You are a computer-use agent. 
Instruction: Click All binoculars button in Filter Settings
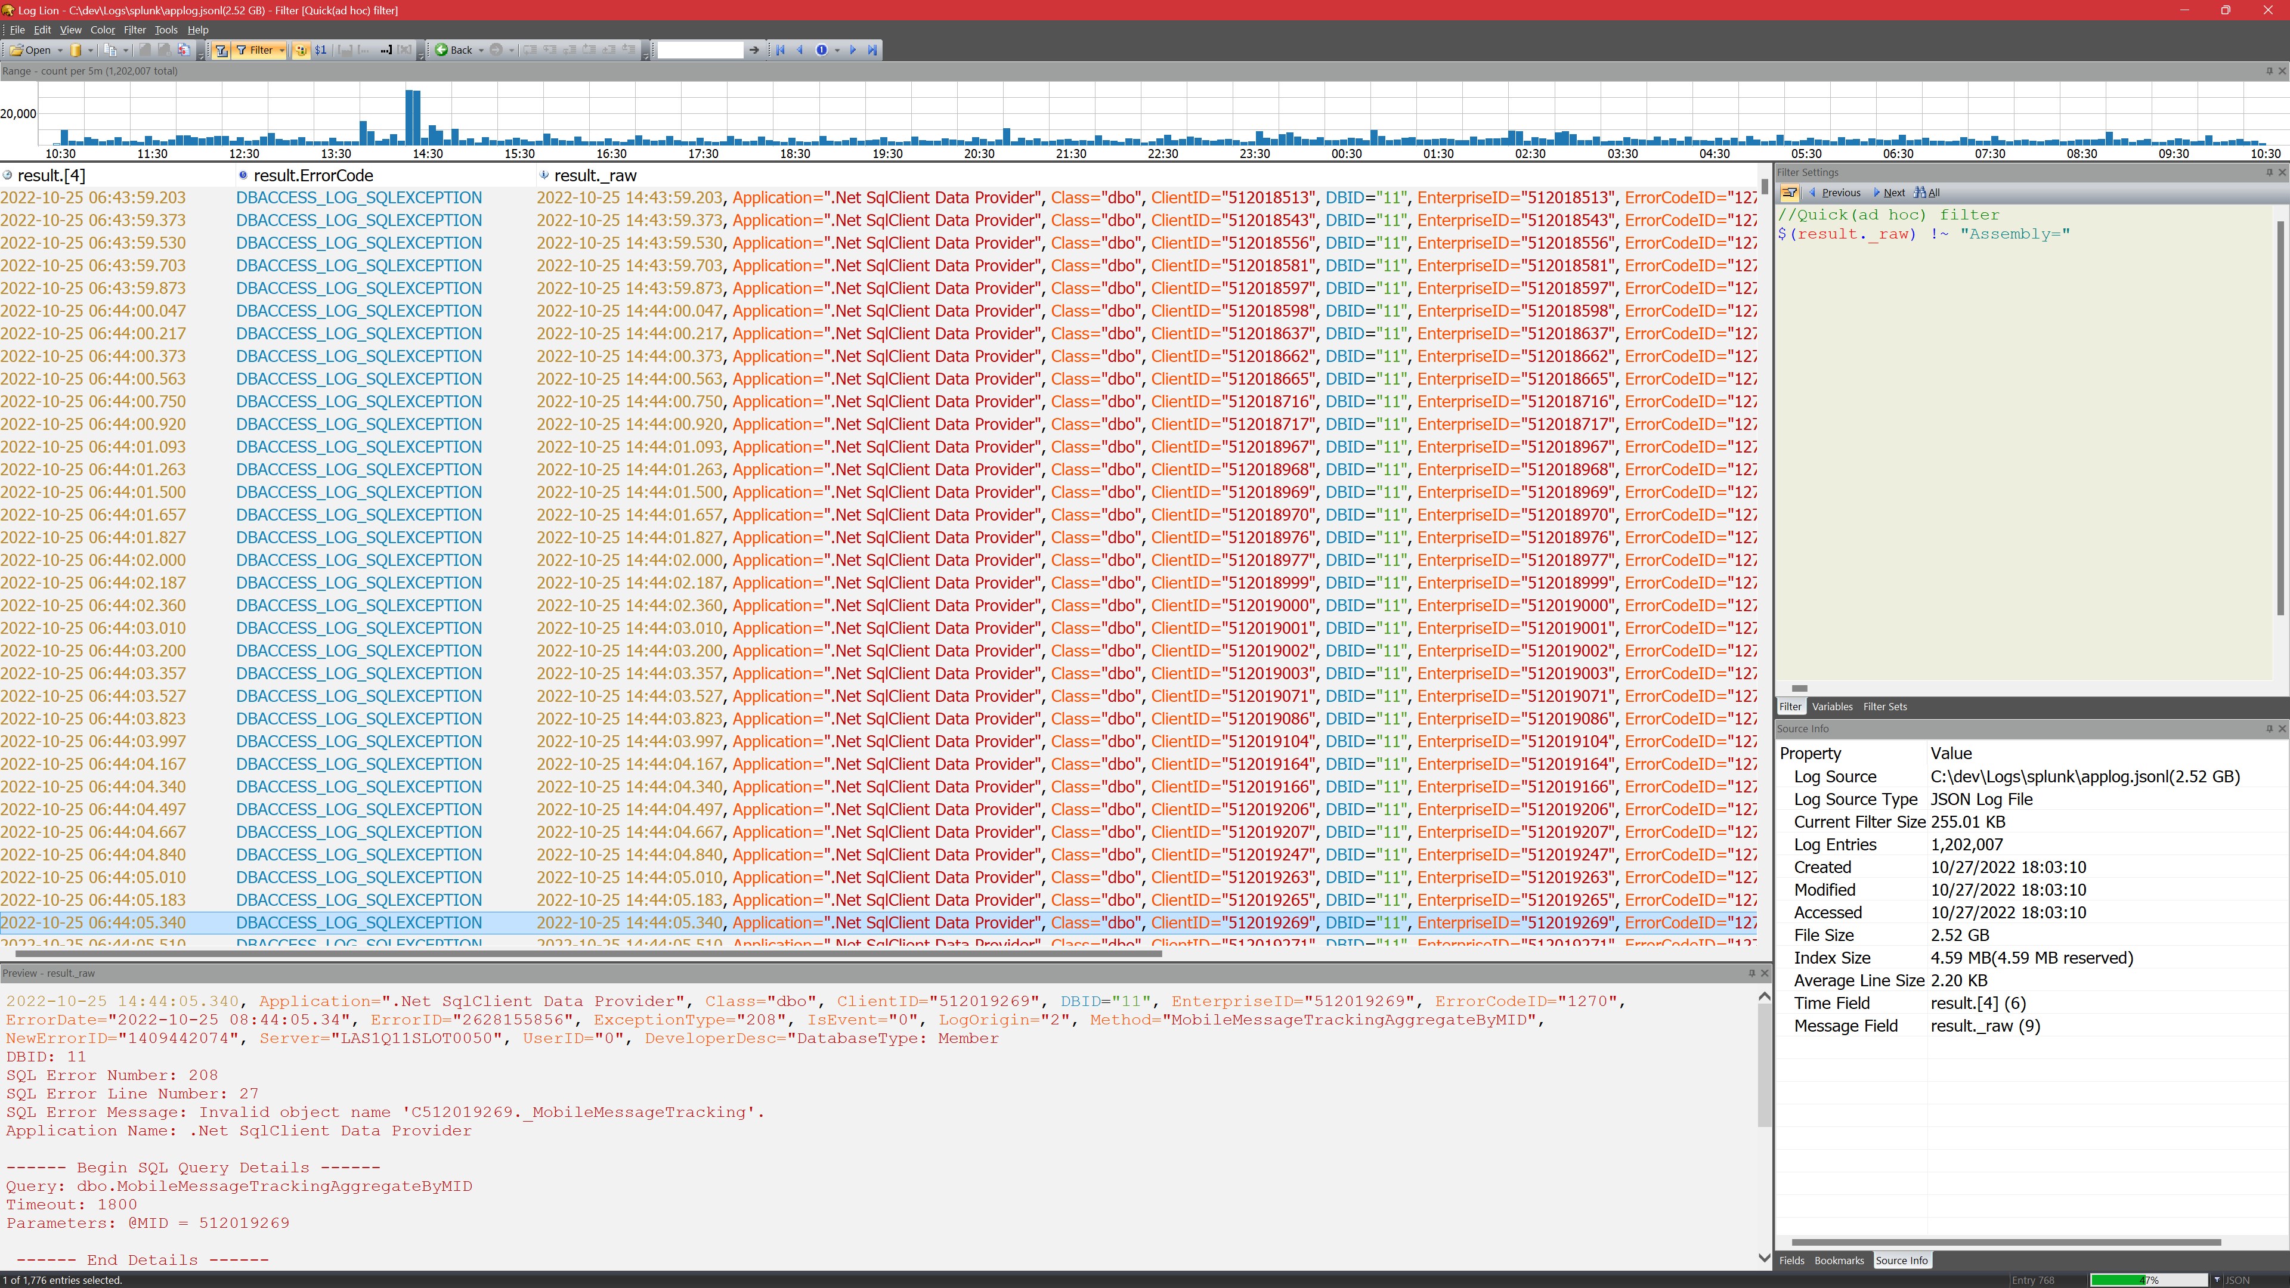click(1927, 192)
